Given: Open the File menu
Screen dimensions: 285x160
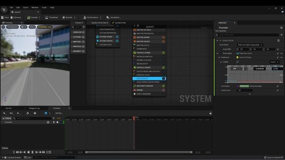Looking at the screenshot, I should tap(11, 8).
